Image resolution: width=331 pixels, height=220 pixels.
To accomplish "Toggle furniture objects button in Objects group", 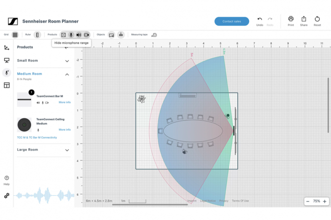I will coord(111,35).
